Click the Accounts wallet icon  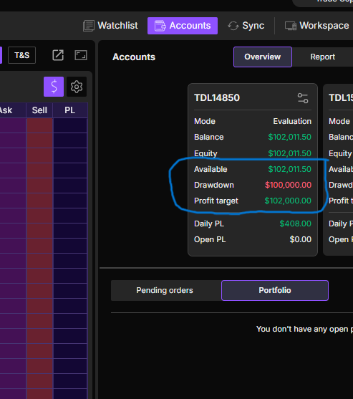(160, 26)
